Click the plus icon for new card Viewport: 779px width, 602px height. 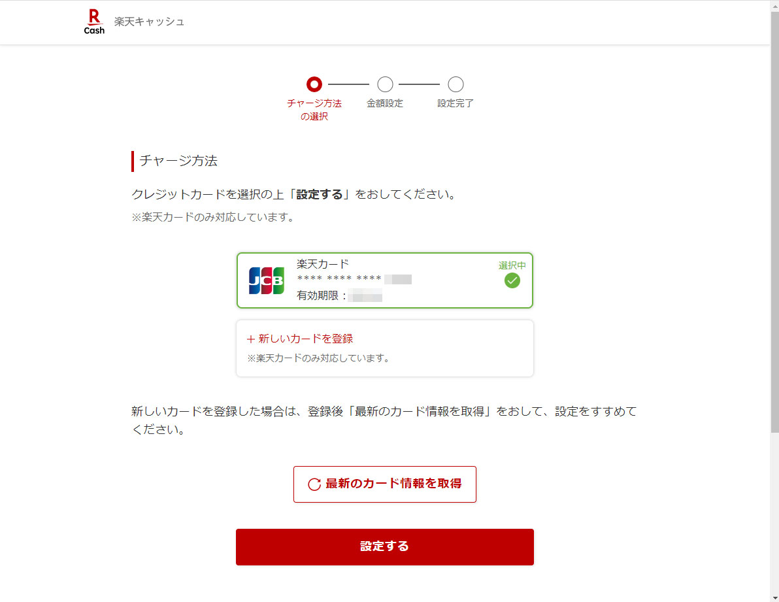[251, 339]
